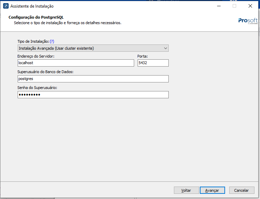Focus the Endereço do Servidor field with localhost
The width and height of the screenshot is (260, 199).
[75, 63]
